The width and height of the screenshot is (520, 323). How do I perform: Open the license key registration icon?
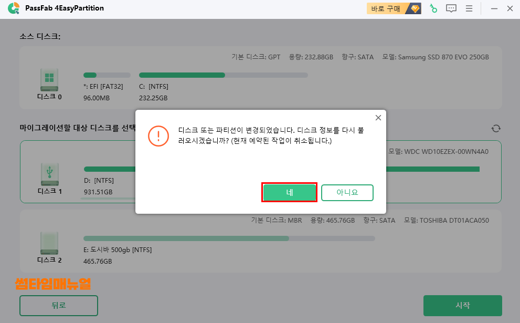pos(433,8)
